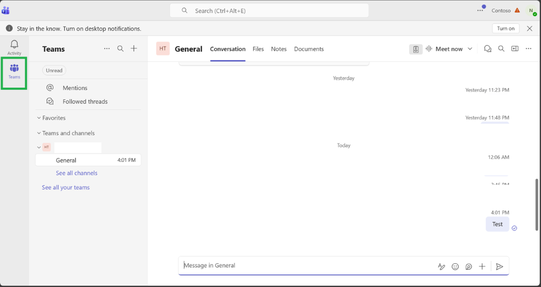Open Meet now dropdown arrow
541x287 pixels.
[x=470, y=49]
